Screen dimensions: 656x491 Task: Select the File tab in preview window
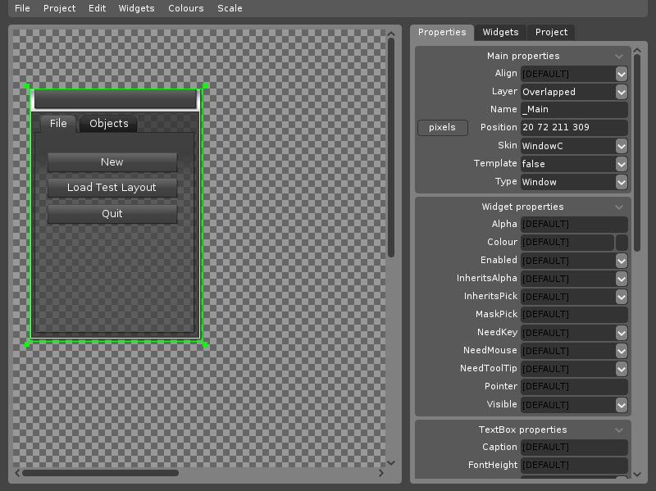coord(58,124)
